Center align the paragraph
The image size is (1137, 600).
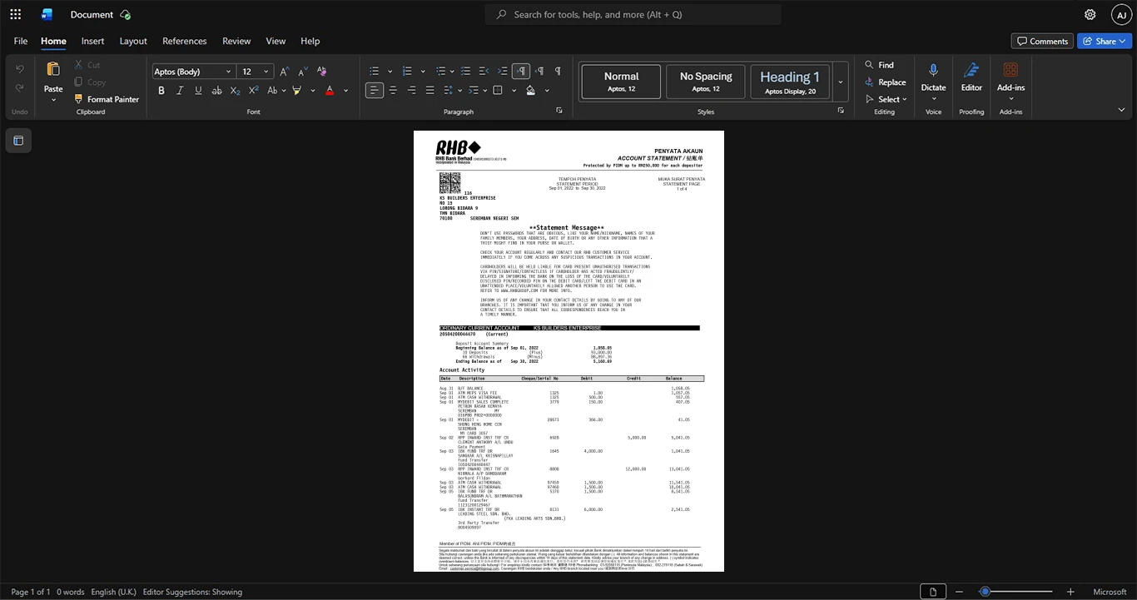(x=393, y=90)
